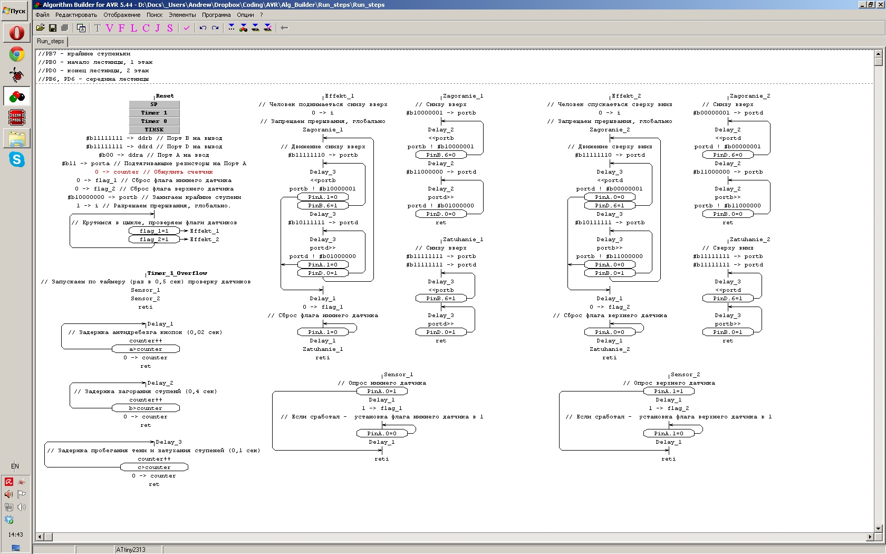Click the vertical scrollbar up arrow
This screenshot has height=554, width=886.
click(x=878, y=54)
